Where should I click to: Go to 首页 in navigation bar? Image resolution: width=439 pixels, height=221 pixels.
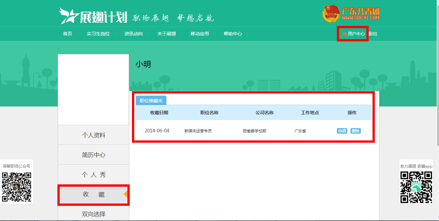point(67,34)
